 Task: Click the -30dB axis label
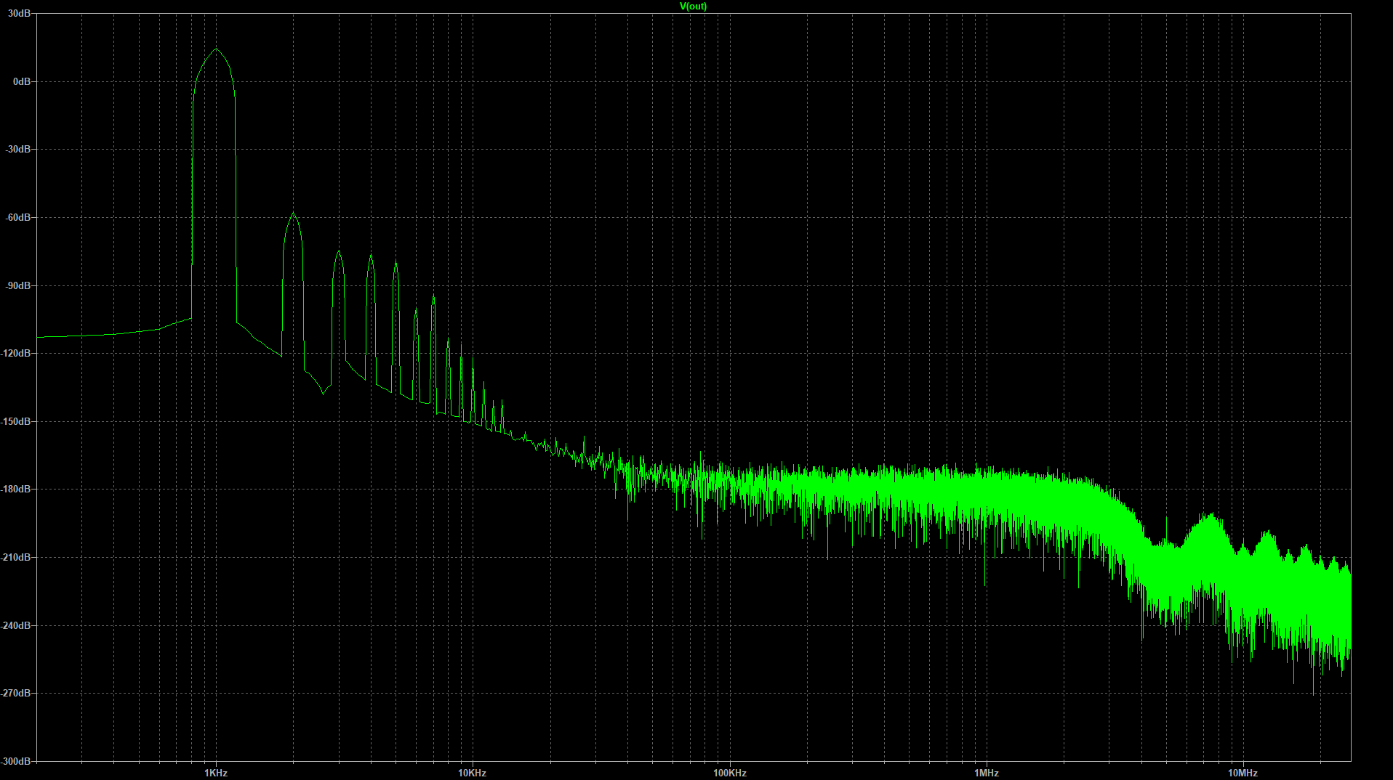tap(18, 149)
